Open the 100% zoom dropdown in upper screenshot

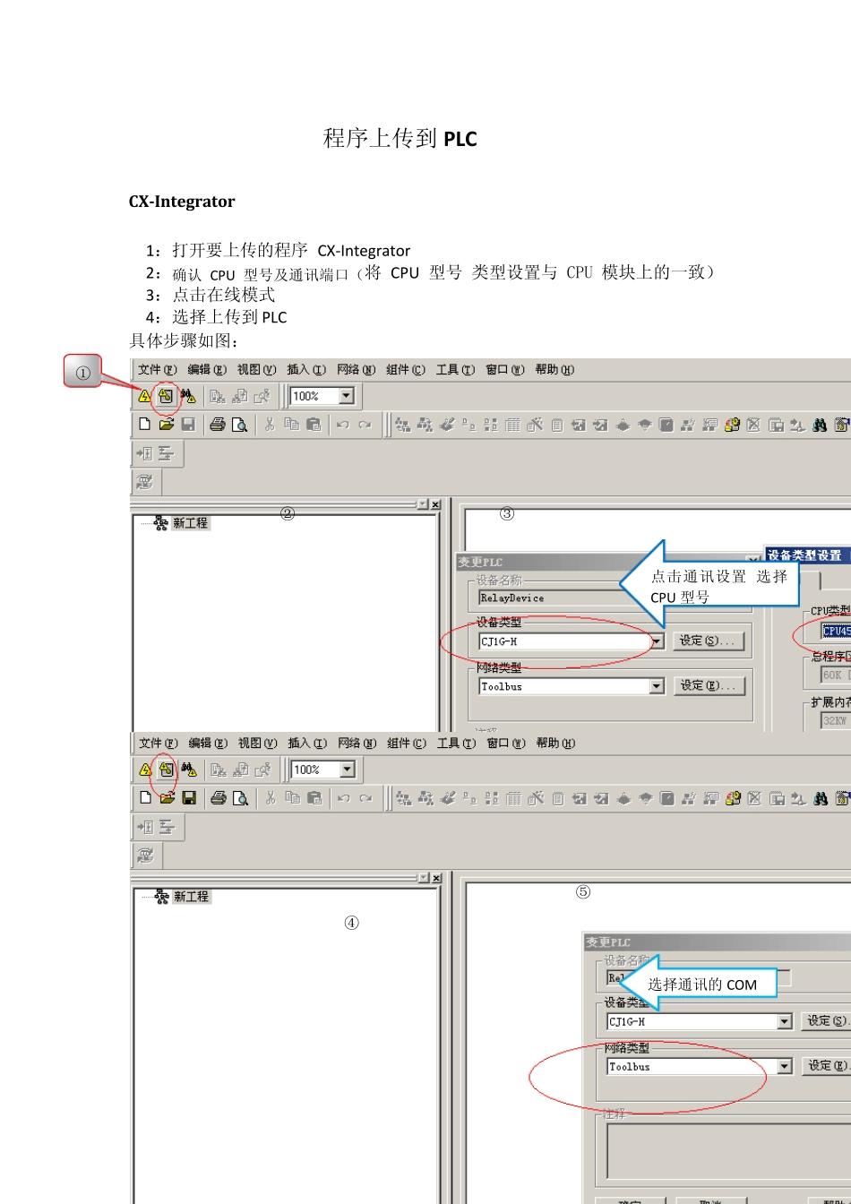click(x=346, y=396)
